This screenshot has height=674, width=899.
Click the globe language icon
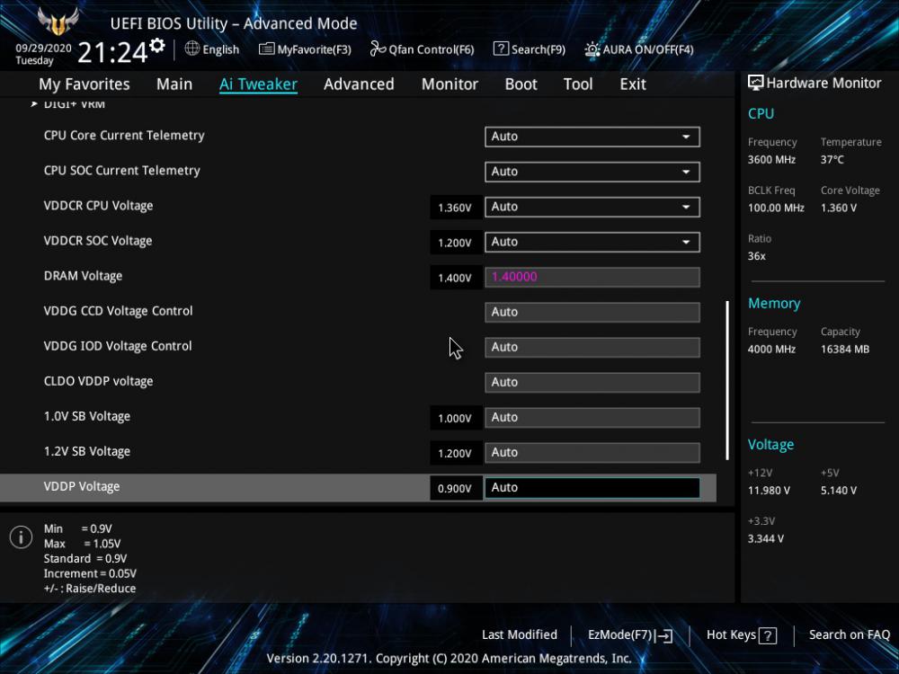tap(192, 49)
